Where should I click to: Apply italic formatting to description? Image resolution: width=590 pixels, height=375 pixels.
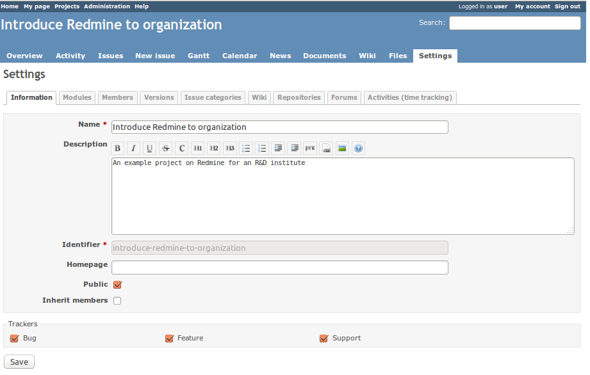tap(134, 148)
